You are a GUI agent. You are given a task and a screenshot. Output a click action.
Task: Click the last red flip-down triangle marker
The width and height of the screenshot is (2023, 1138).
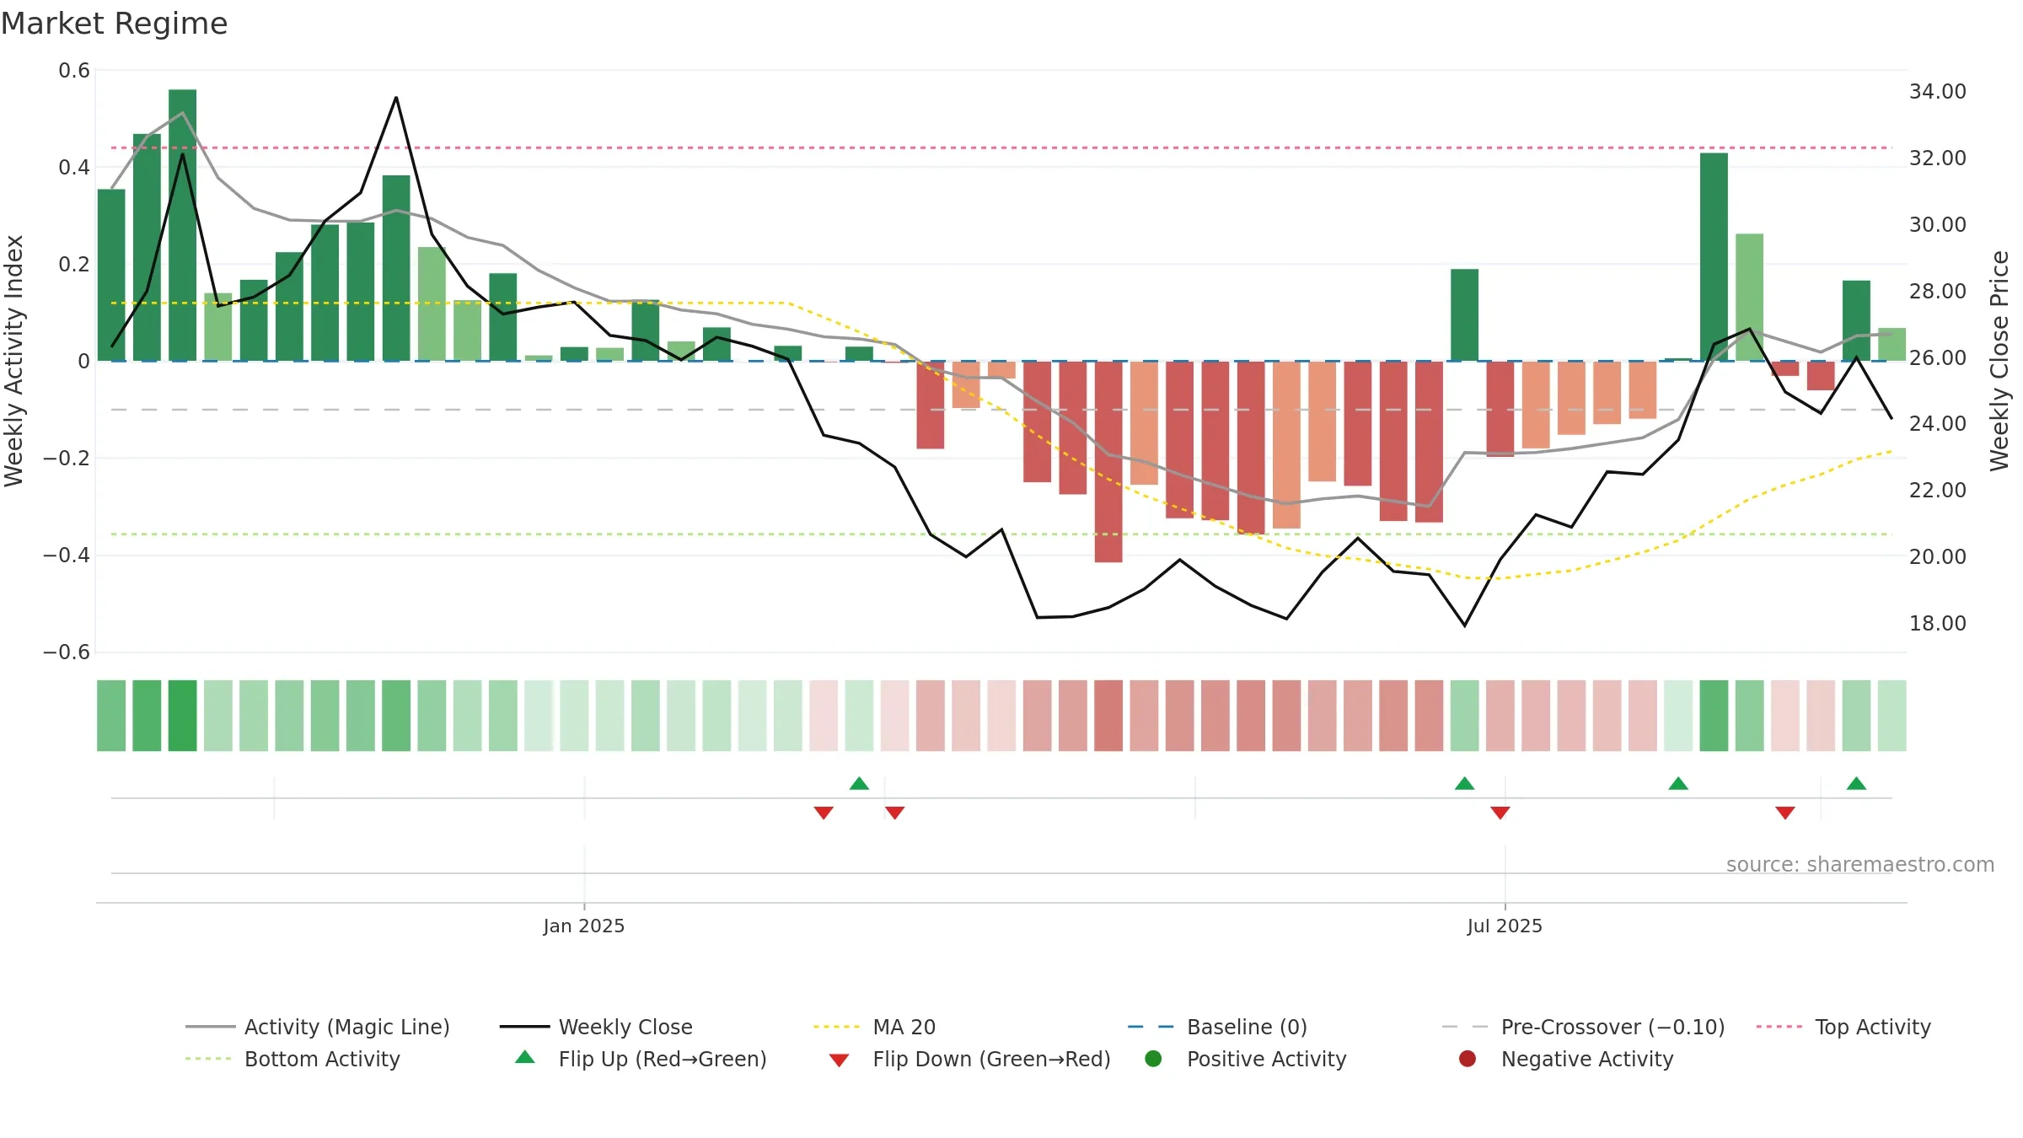point(1784,813)
